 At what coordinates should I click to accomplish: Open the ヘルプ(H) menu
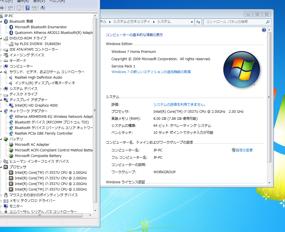tap(57, 1)
